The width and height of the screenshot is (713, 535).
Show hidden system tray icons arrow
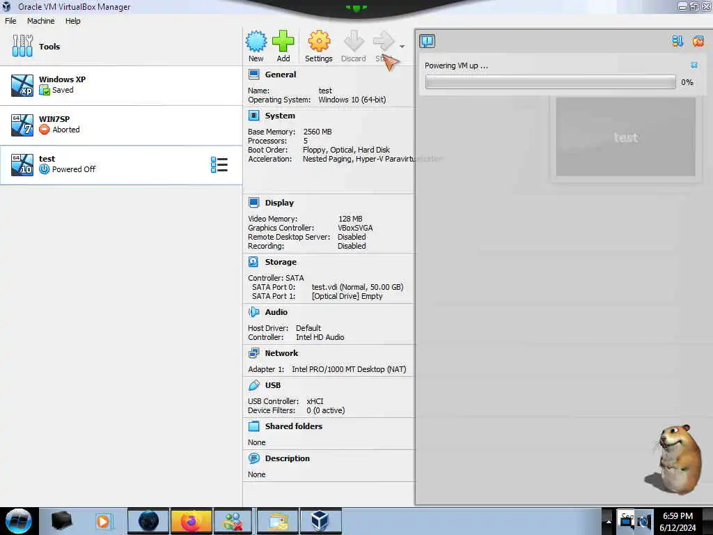(x=608, y=521)
